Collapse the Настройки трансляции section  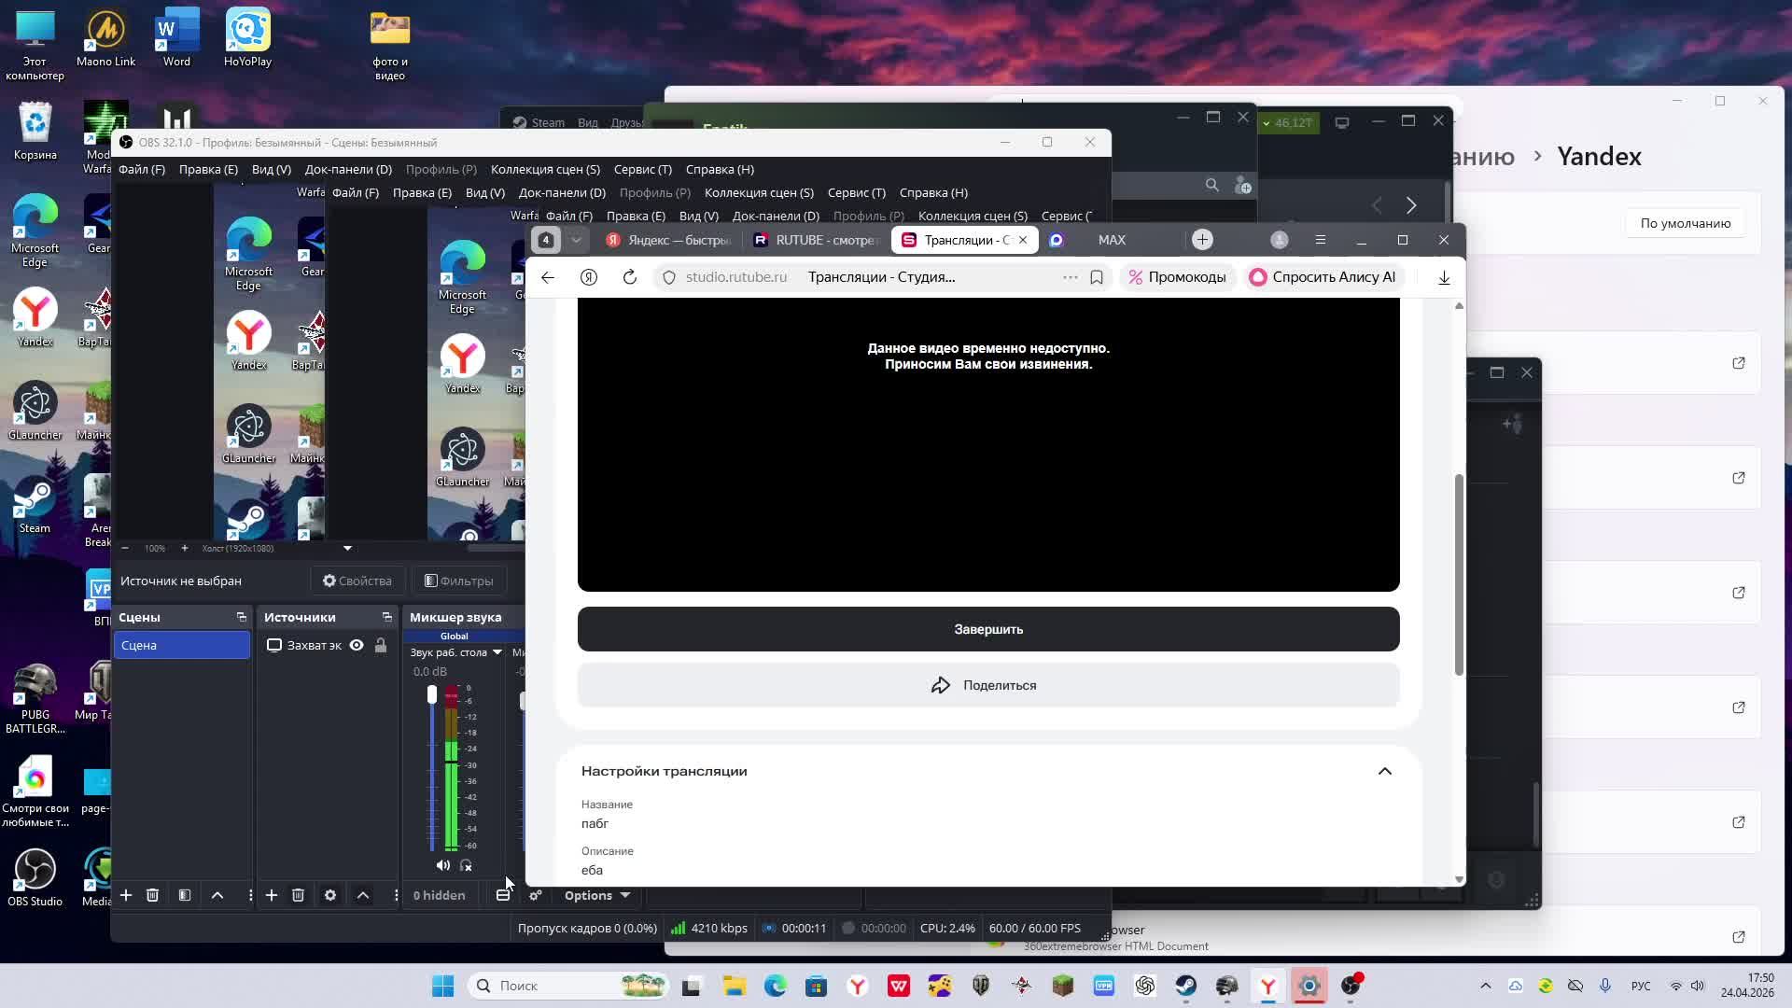(1385, 771)
